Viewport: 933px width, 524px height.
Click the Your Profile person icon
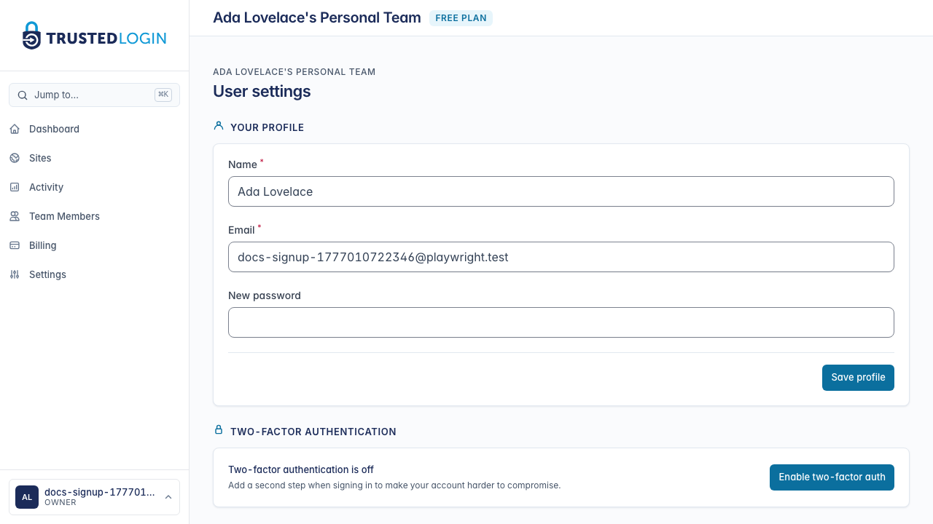[218, 125]
